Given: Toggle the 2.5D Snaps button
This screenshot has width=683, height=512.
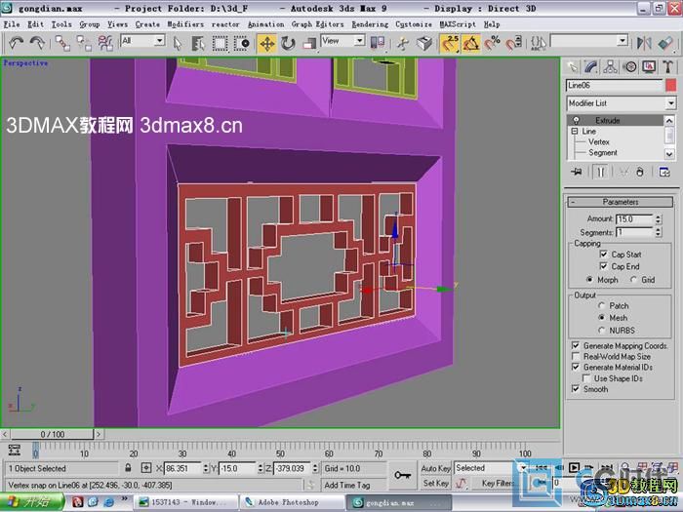Looking at the screenshot, I should tap(450, 43).
